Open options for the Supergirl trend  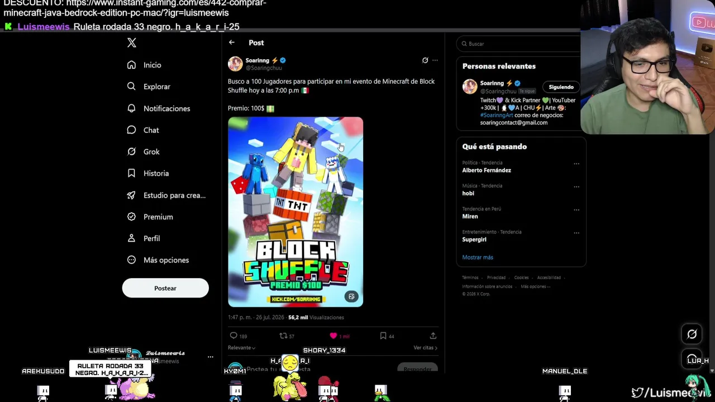tap(576, 233)
